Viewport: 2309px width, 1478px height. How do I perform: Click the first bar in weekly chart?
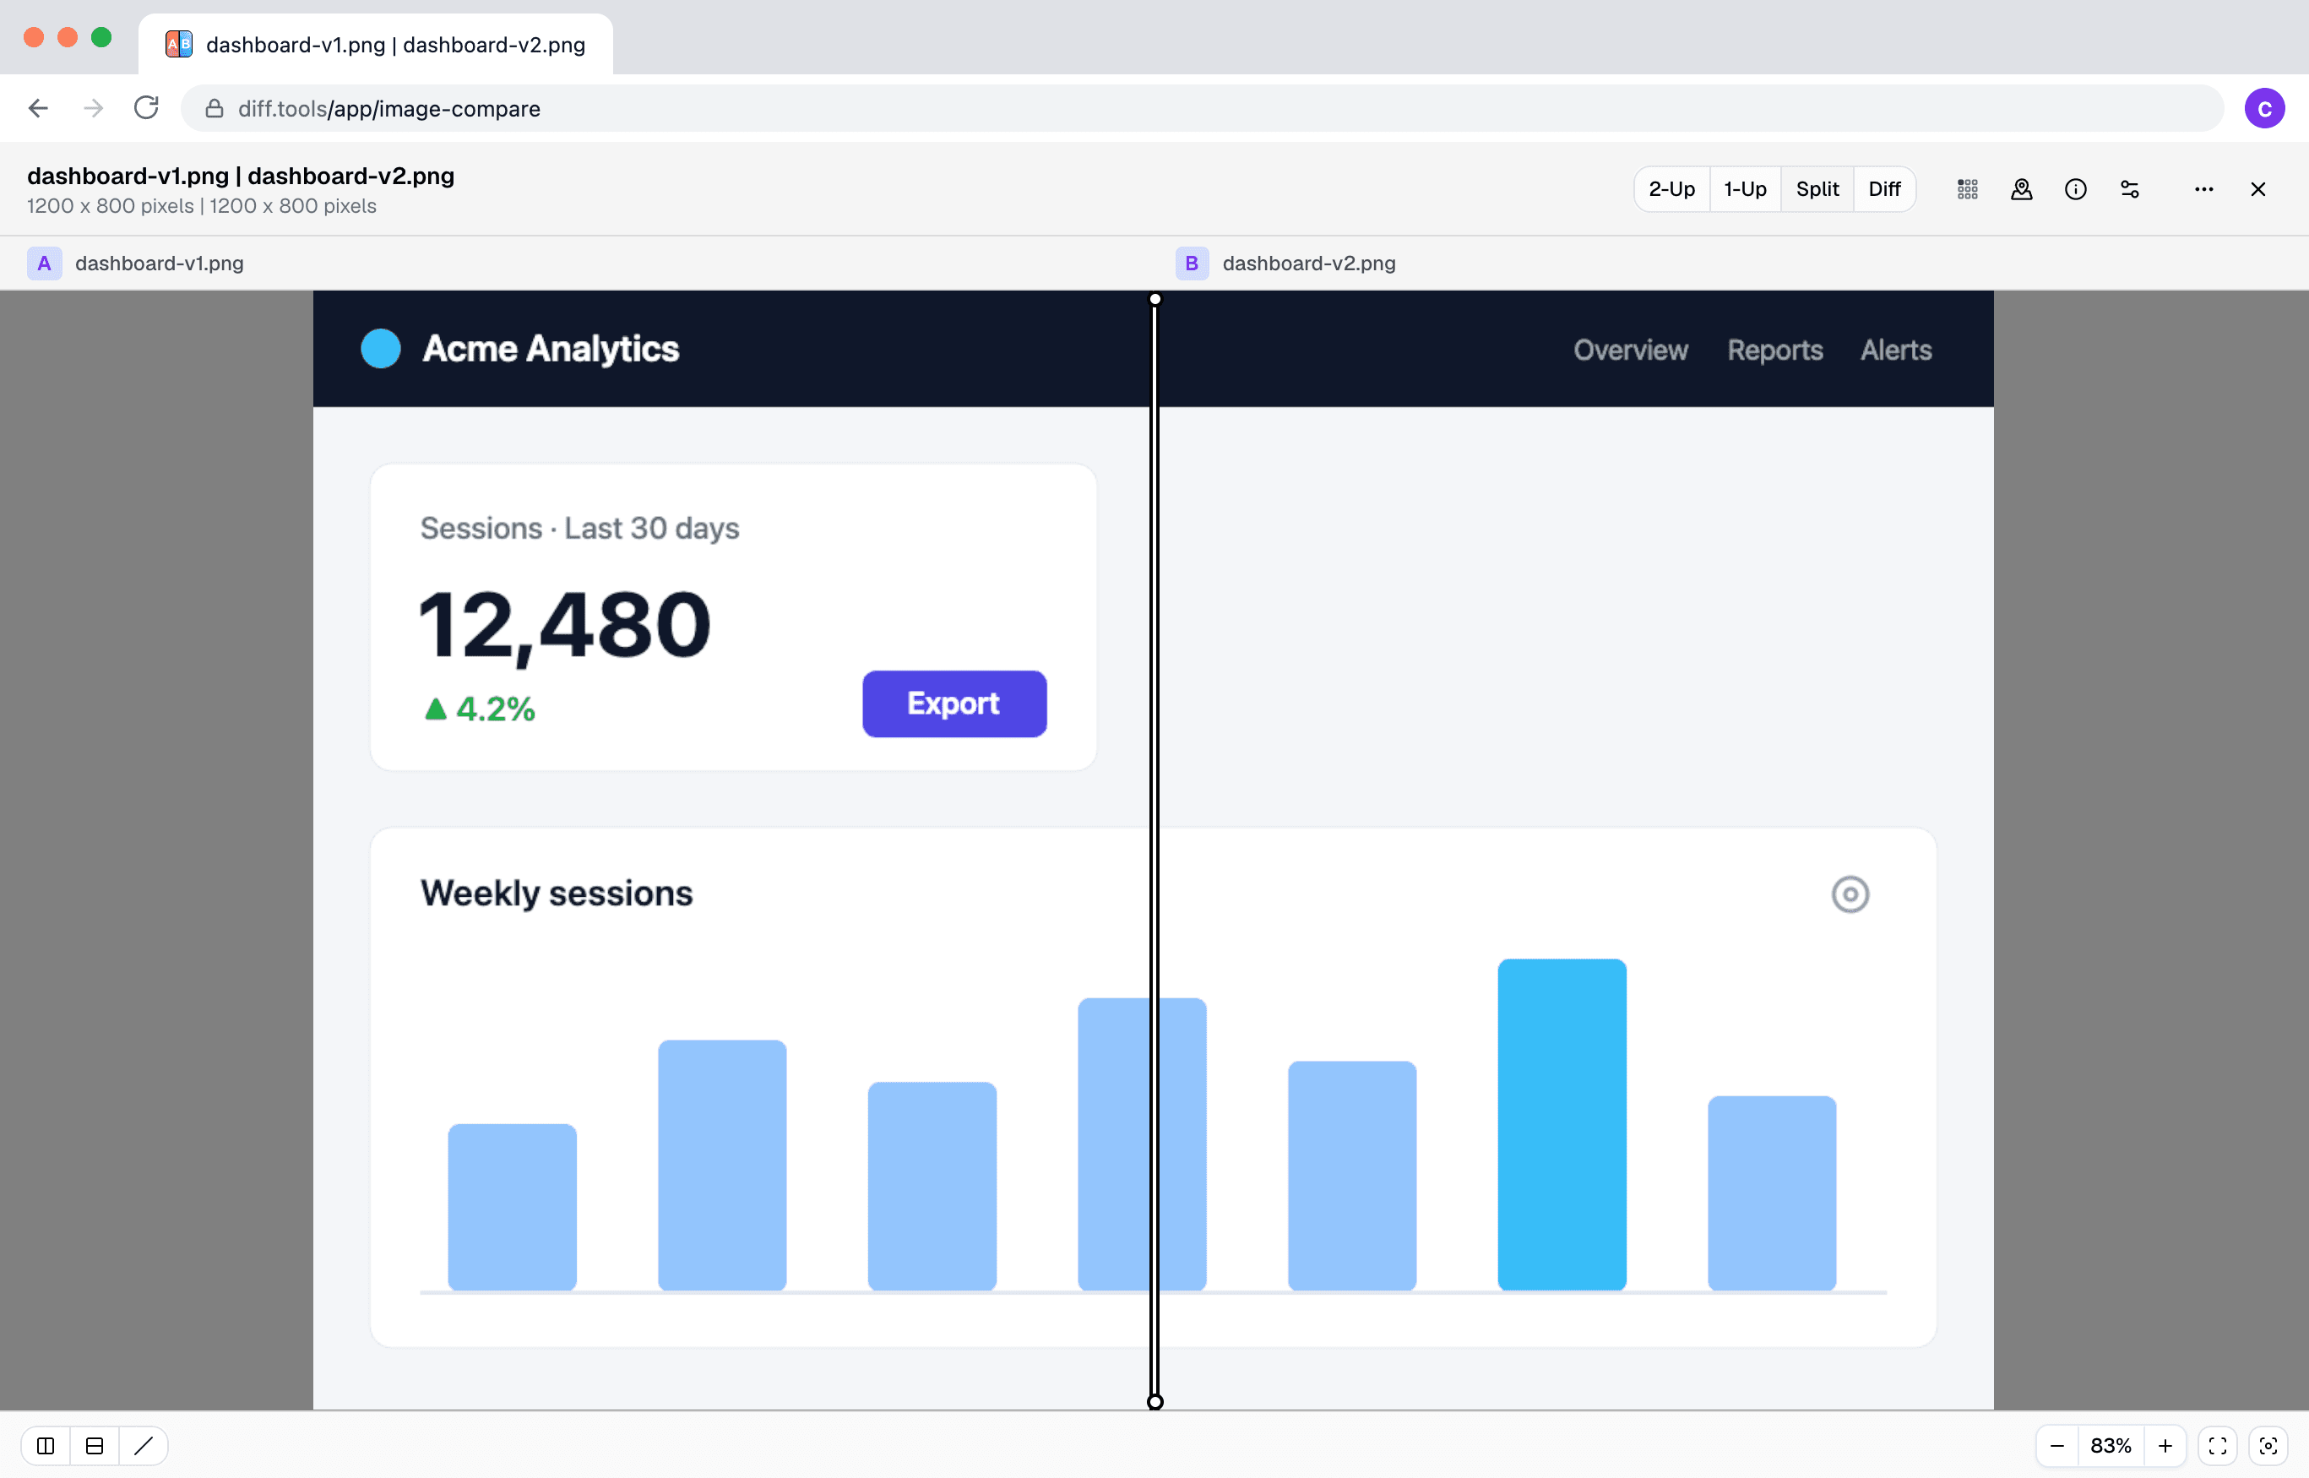click(513, 1206)
